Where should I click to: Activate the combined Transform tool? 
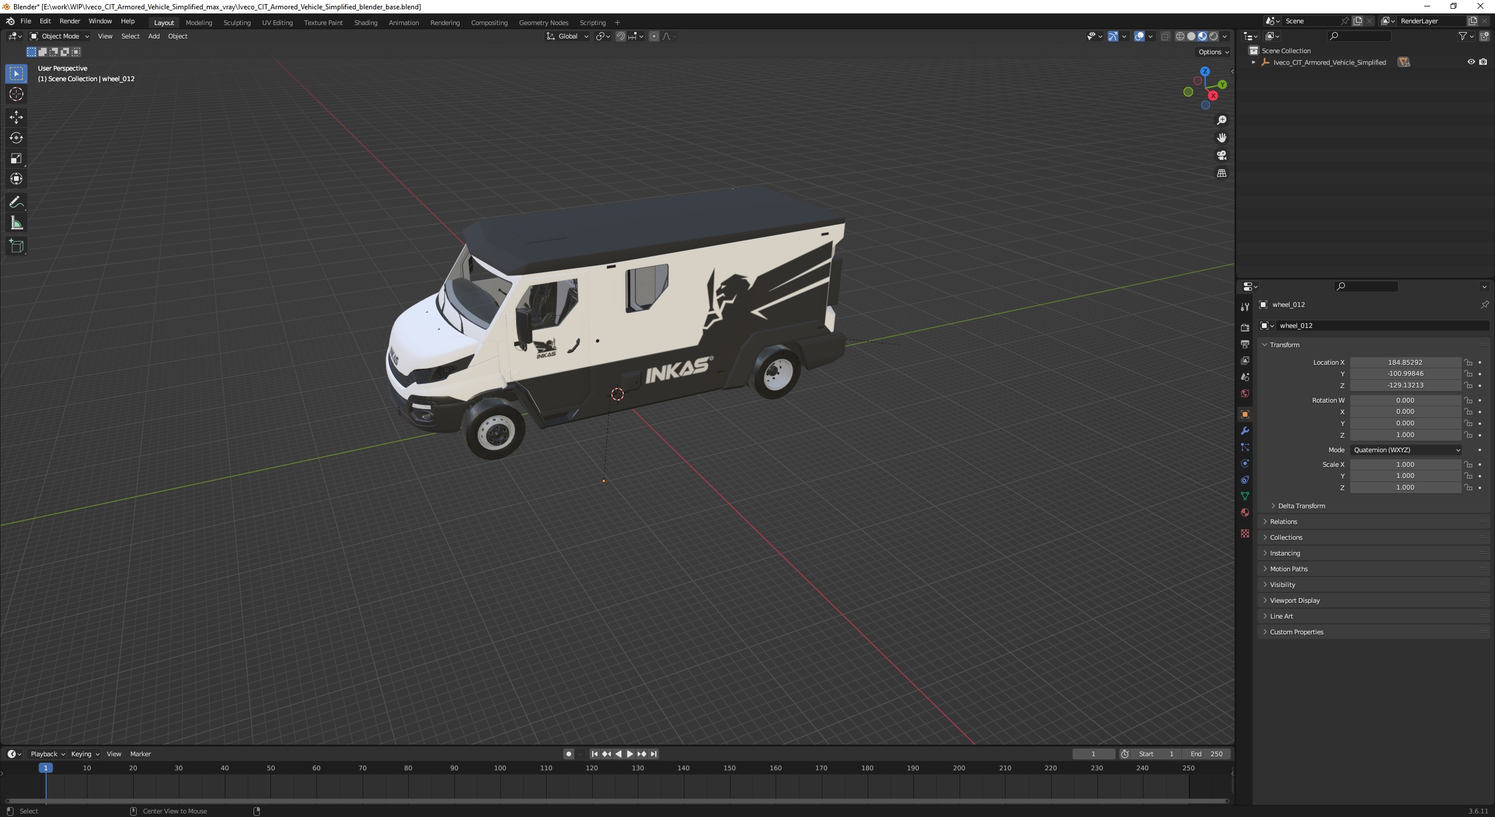pos(16,179)
